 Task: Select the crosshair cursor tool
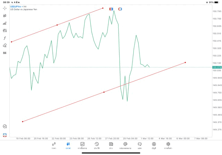tap(5, 8)
